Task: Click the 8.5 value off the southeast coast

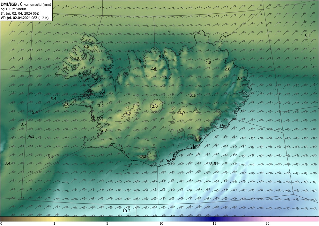Action: [213, 164]
